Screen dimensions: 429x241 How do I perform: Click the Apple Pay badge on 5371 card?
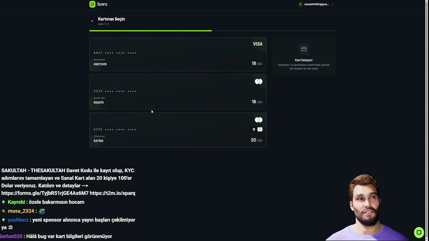pos(254,129)
